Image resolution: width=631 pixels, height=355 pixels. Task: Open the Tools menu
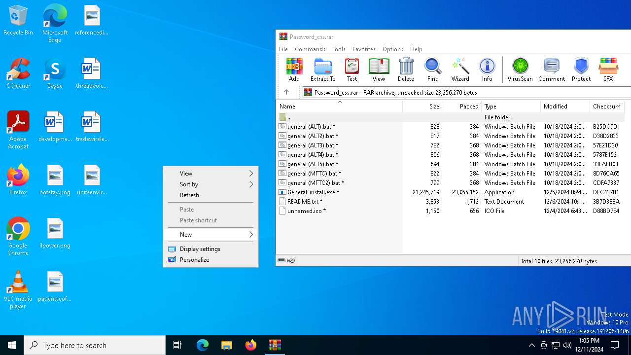coord(339,49)
